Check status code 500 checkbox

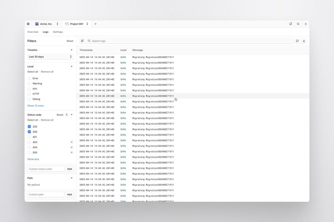pos(29,153)
